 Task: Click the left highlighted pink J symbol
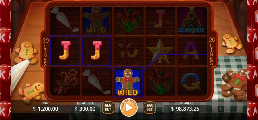(x=65, y=50)
